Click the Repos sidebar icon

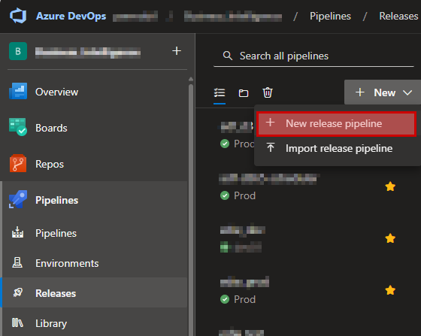pos(18,163)
